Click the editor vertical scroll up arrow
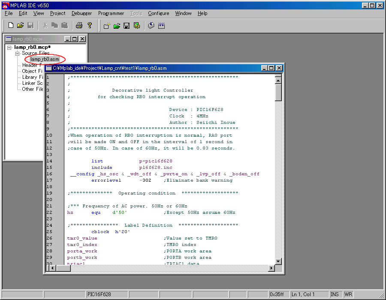The image size is (386, 300). click(x=278, y=81)
